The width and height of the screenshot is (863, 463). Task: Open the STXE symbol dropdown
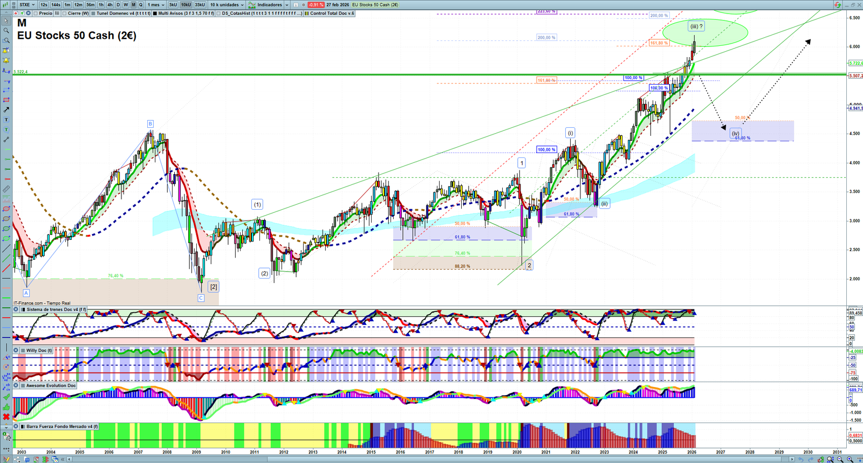pyautogui.click(x=27, y=5)
